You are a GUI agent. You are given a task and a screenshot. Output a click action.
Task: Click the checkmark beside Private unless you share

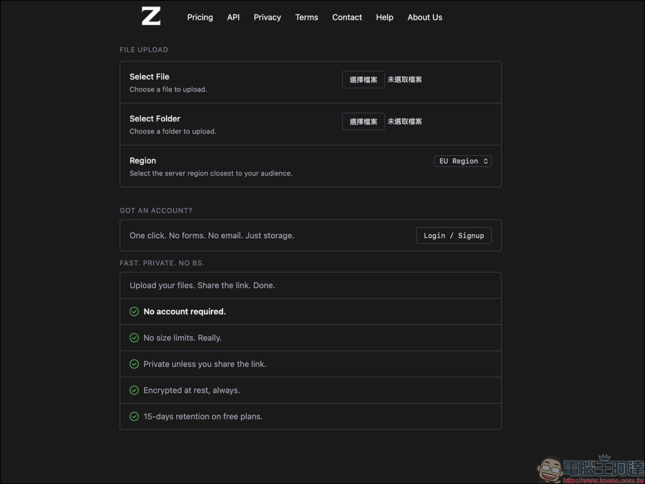pyautogui.click(x=134, y=364)
